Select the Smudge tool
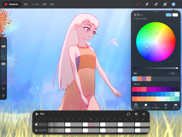182x137 pixels. pos(147,4)
